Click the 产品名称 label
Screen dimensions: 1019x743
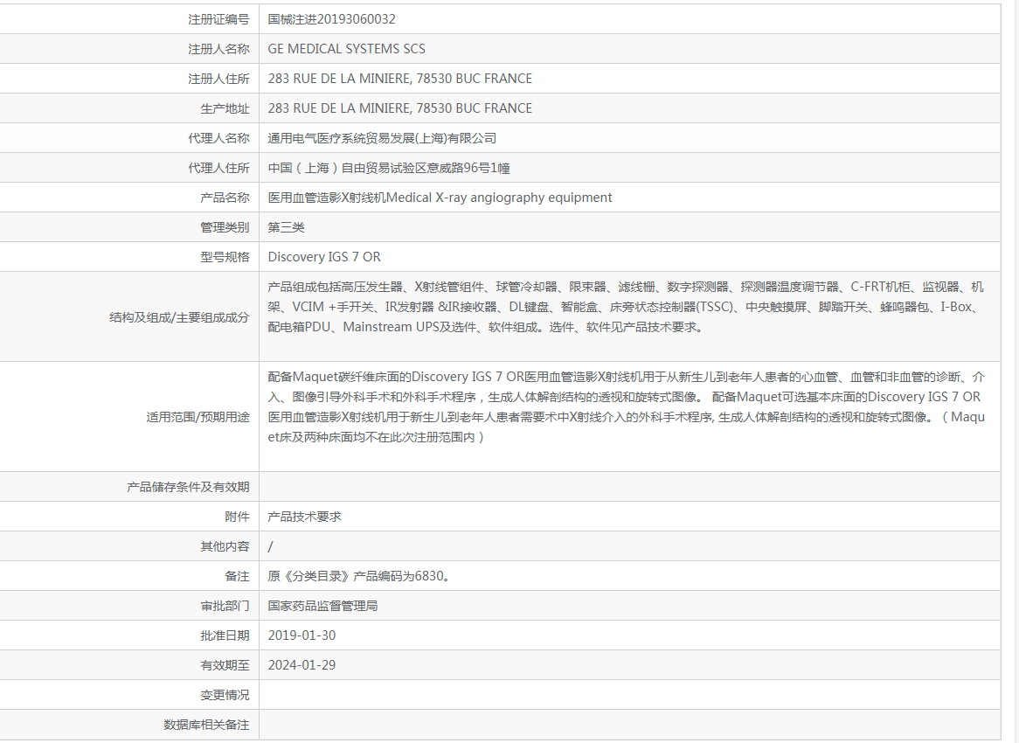(x=225, y=198)
